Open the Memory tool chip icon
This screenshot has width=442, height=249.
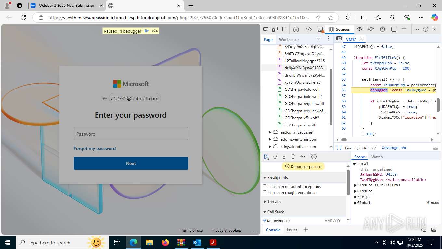[x=383, y=29]
